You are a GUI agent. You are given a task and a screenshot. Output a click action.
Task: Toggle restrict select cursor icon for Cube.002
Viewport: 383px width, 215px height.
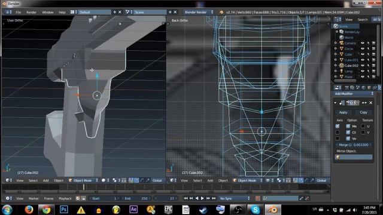(368, 65)
